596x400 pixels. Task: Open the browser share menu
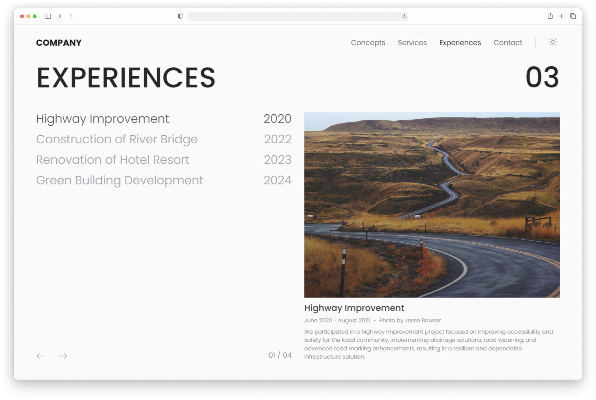[x=550, y=16]
